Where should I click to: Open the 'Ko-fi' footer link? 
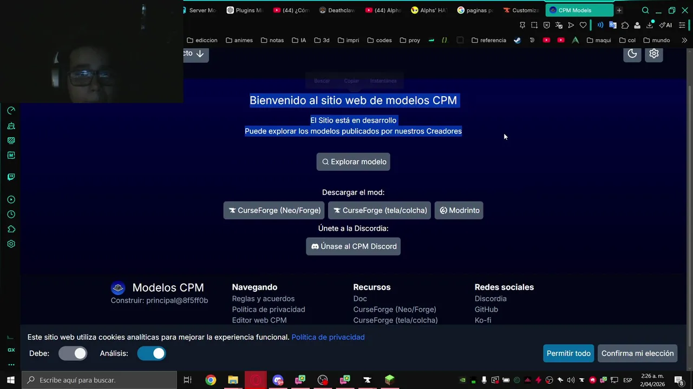click(x=483, y=320)
